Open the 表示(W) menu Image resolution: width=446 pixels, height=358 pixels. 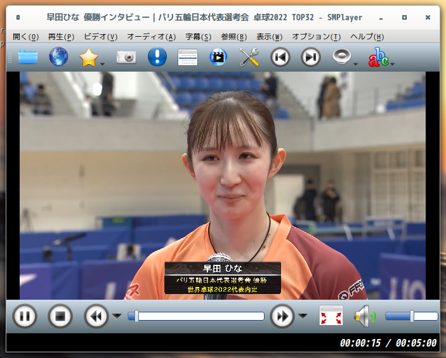tap(270, 37)
